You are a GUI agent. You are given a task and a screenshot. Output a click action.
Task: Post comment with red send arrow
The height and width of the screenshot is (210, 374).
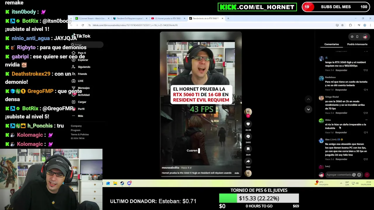coord(367,175)
